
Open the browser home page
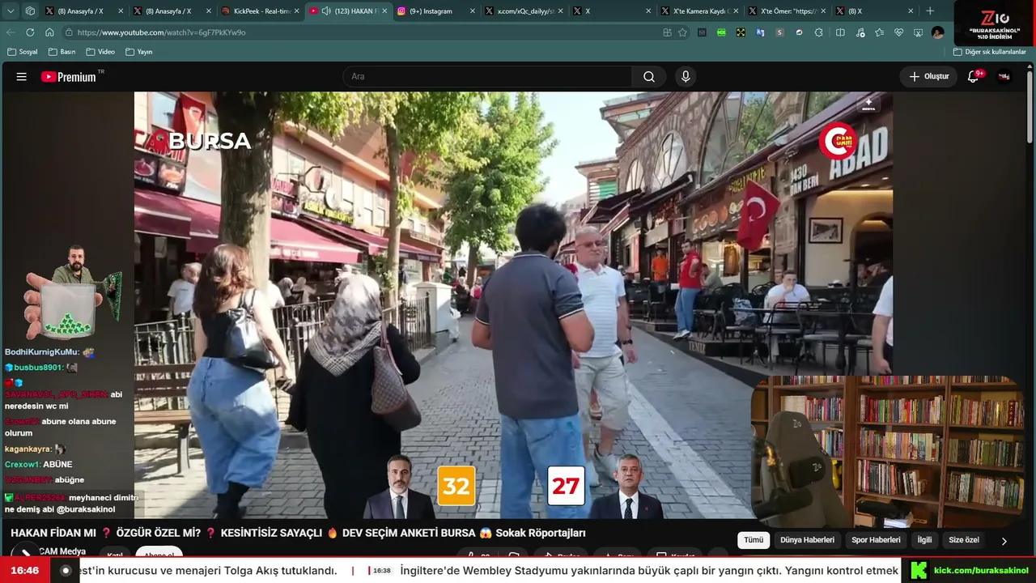coord(49,32)
